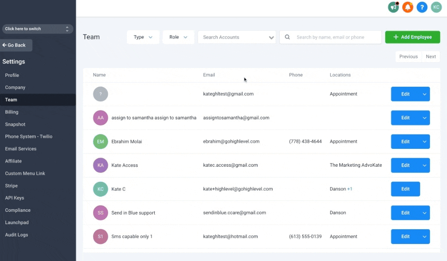Viewport: 447px width, 261px height.
Task: Open the notifications bell icon
Action: [x=407, y=7]
